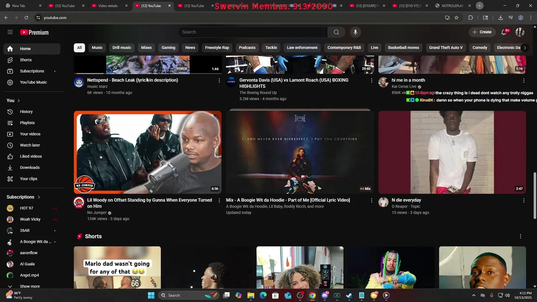Play the Lil Woody No Jumper thumbnail
Viewport: 537px width, 302px height.
click(x=148, y=152)
